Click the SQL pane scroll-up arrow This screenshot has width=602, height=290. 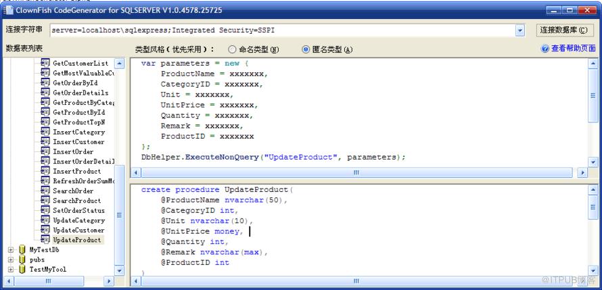pyautogui.click(x=593, y=189)
